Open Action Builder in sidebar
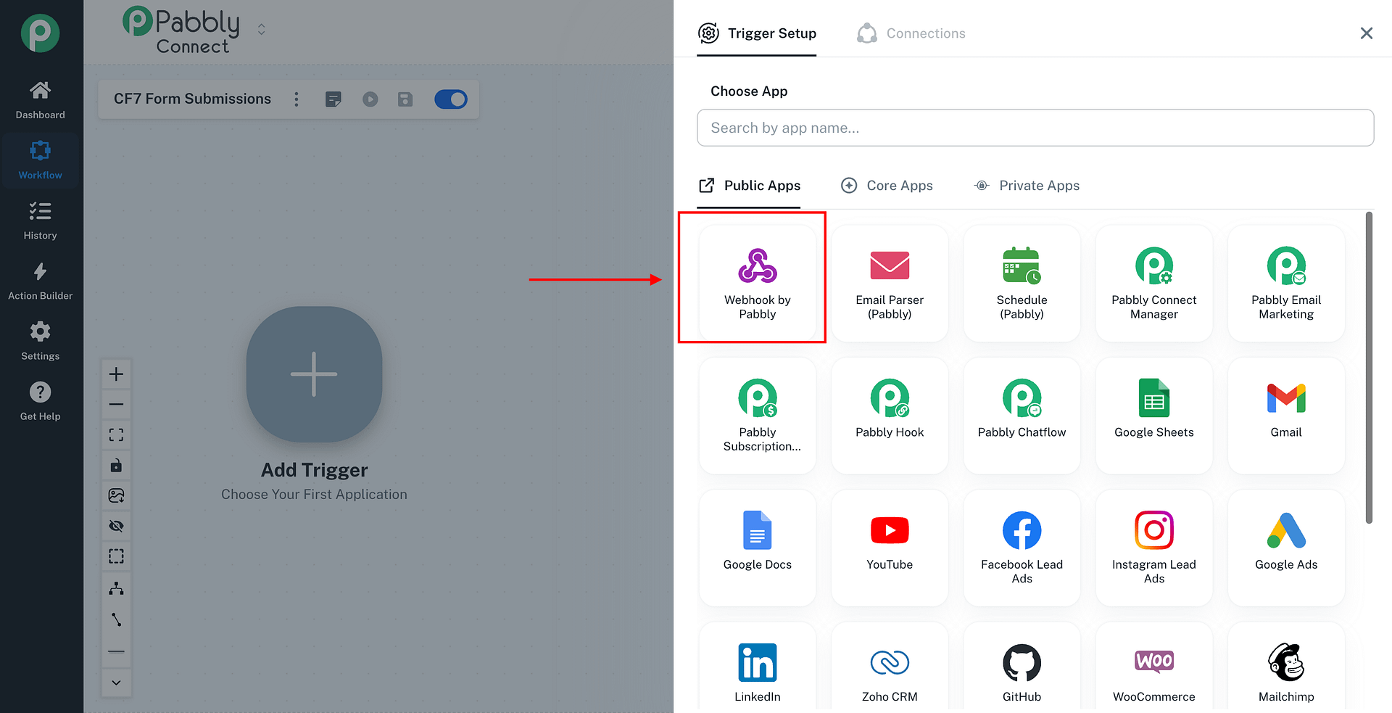The image size is (1392, 713). pos(41,281)
